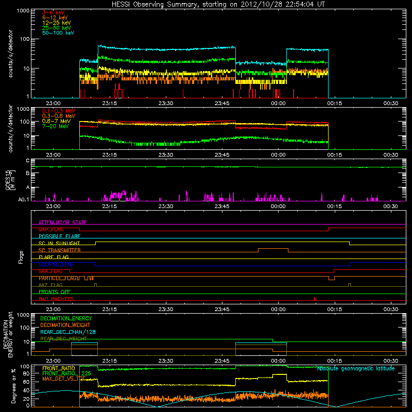Image resolution: width=412 pixels, height=412 pixels.
Task: Click the REAR_DEC_WEIGHT legend label
Action: point(63,339)
